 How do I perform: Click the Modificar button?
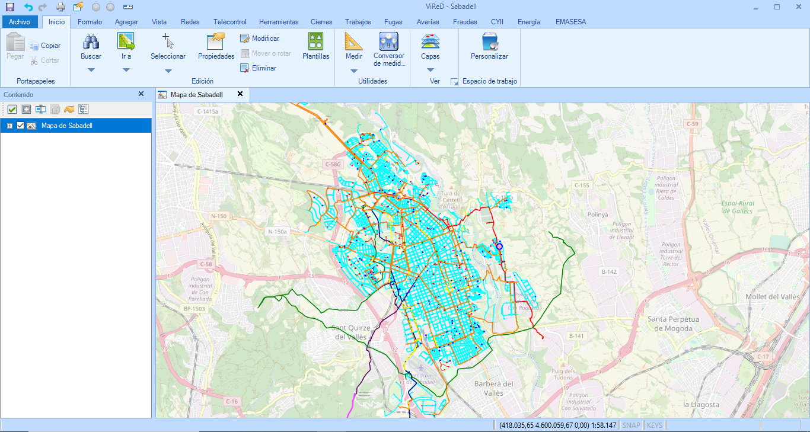click(260, 39)
